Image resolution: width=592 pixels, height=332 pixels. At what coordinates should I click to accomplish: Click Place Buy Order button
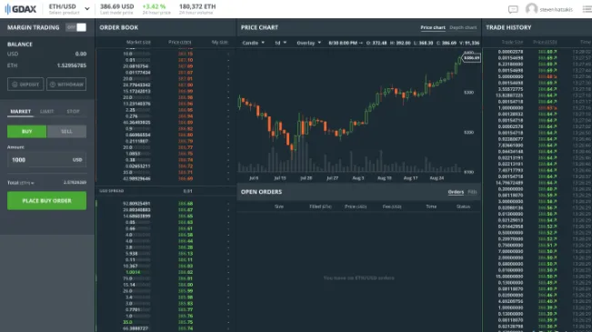coord(46,200)
